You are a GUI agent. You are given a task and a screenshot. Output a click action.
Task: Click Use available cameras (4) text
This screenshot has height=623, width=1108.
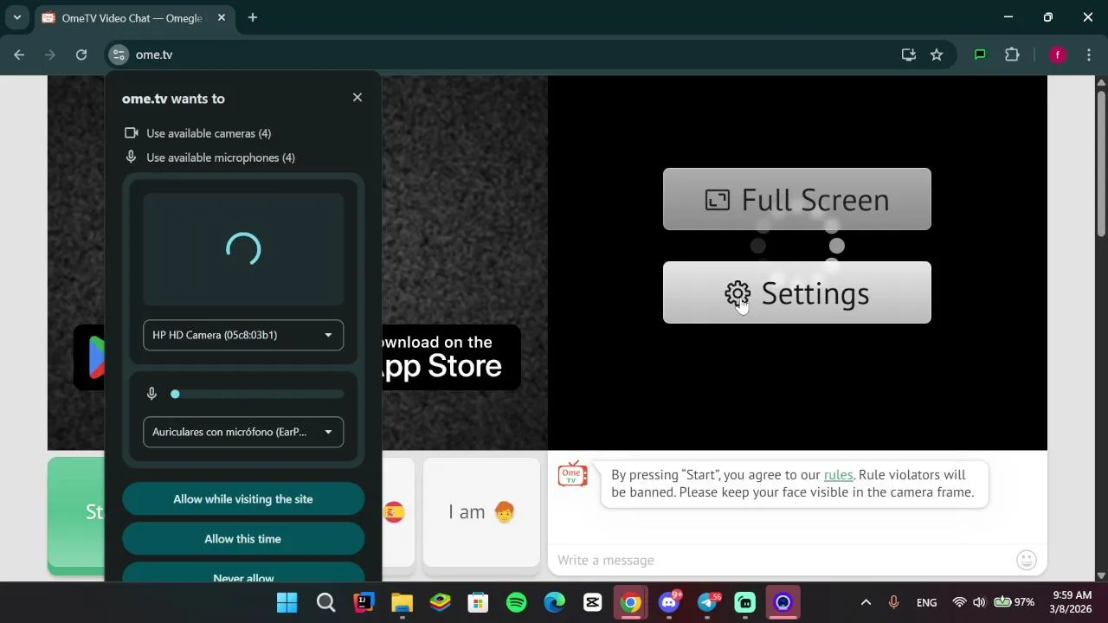(209, 133)
